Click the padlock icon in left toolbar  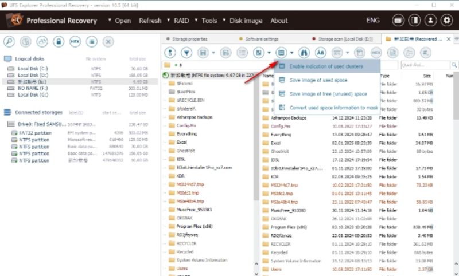pyautogui.click(x=59, y=41)
